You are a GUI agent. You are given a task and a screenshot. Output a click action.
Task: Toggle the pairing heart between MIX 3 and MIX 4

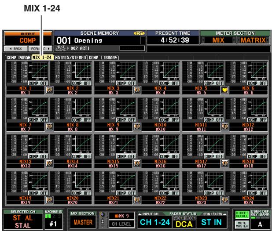pyautogui.click(x=137, y=90)
